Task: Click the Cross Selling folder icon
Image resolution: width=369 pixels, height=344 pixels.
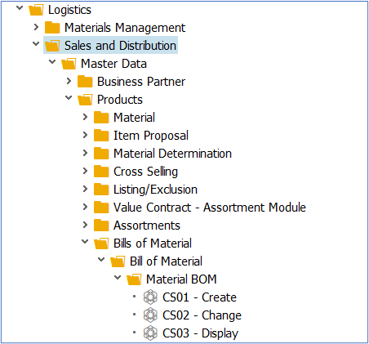Action: click(x=101, y=172)
